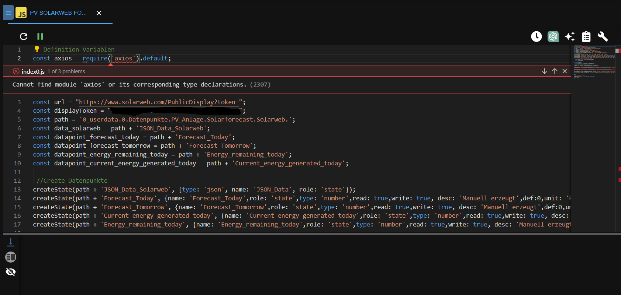Screen dimensions: 621x295
Task: Click 'data_solarweb' variable on line 6
Action: (x=77, y=128)
